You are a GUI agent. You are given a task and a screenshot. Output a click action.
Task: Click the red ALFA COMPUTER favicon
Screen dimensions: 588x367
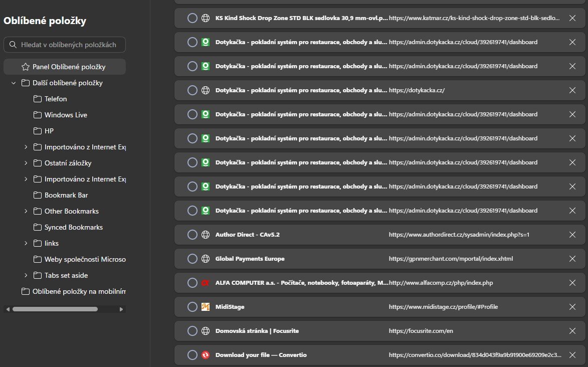[206, 283]
